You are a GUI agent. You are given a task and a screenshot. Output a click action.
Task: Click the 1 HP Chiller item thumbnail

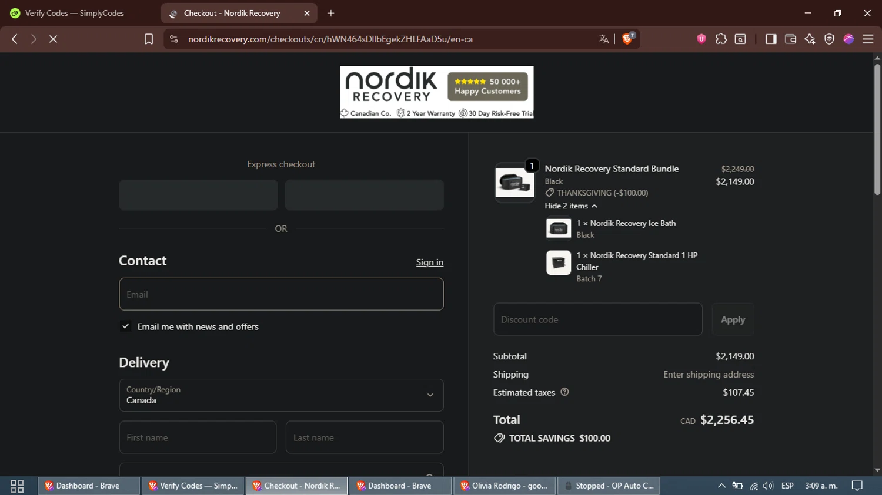[x=559, y=262]
